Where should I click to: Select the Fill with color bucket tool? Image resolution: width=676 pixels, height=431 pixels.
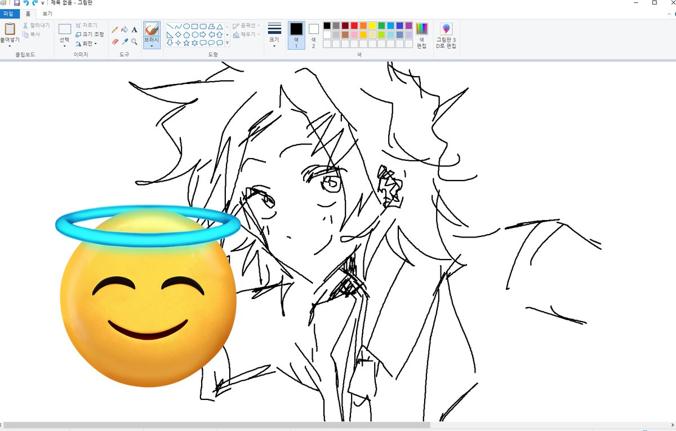coord(124,29)
